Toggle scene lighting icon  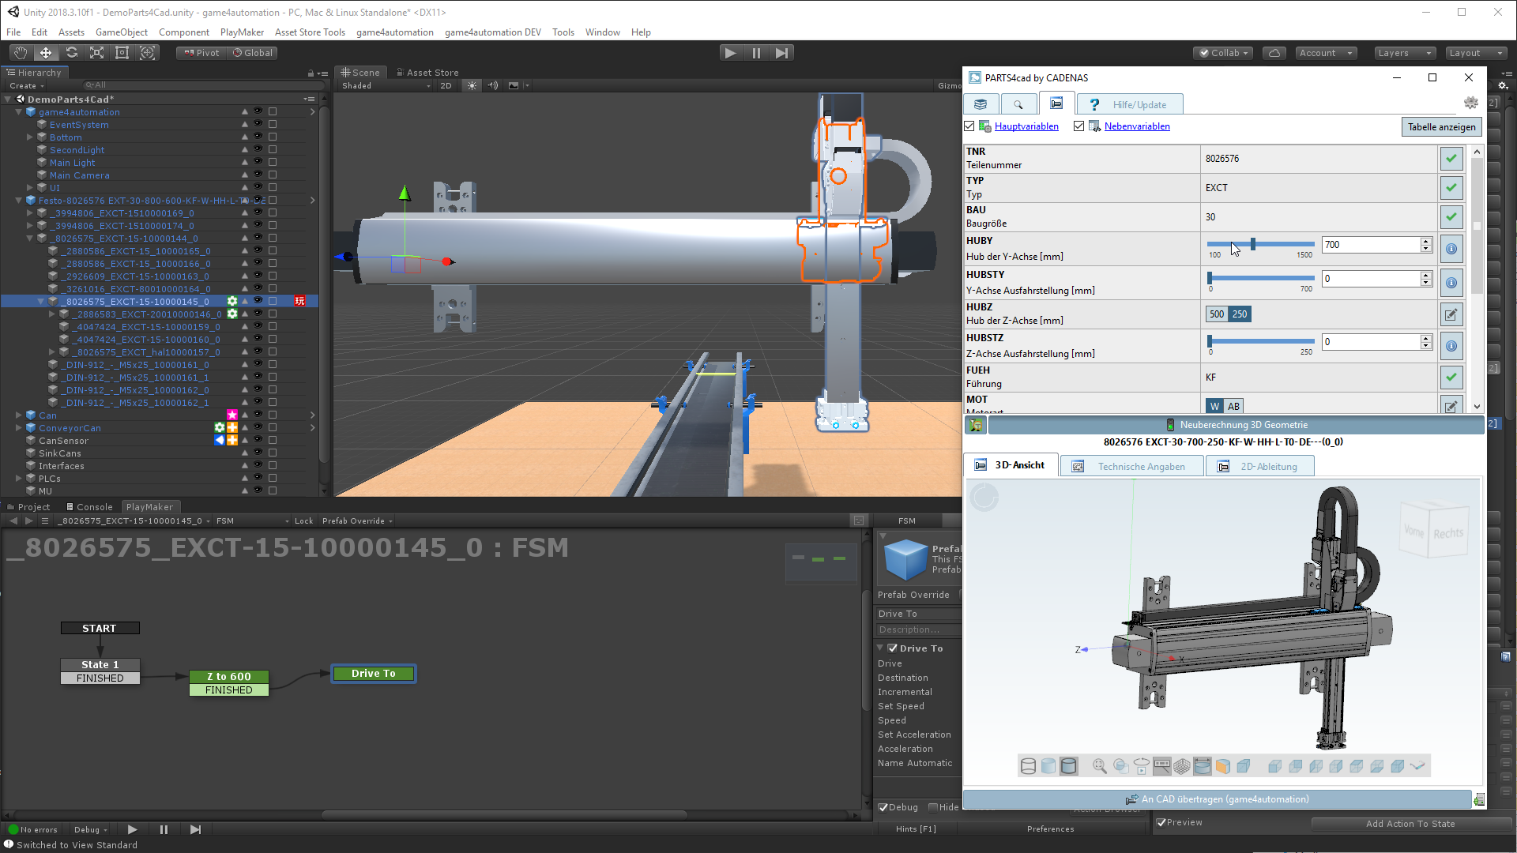[472, 85]
